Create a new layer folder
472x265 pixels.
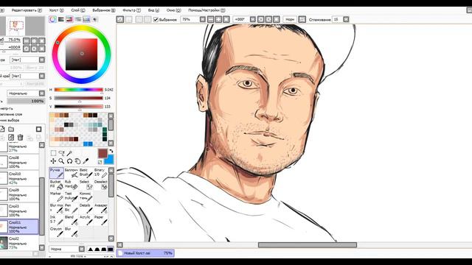click(11, 130)
